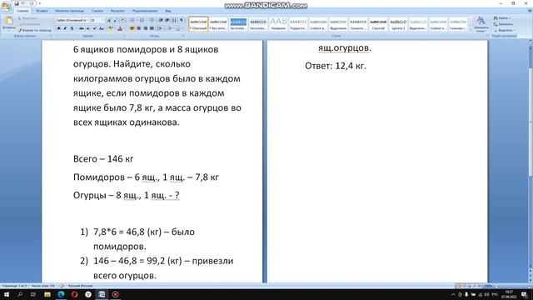Apply text highlight color

(x=111, y=28)
